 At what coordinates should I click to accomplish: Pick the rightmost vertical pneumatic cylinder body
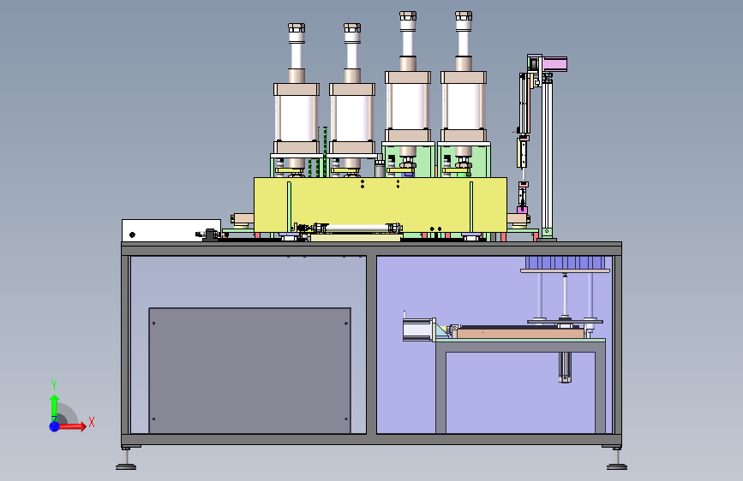click(464, 106)
